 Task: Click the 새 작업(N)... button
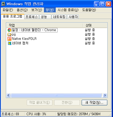click(95, 103)
